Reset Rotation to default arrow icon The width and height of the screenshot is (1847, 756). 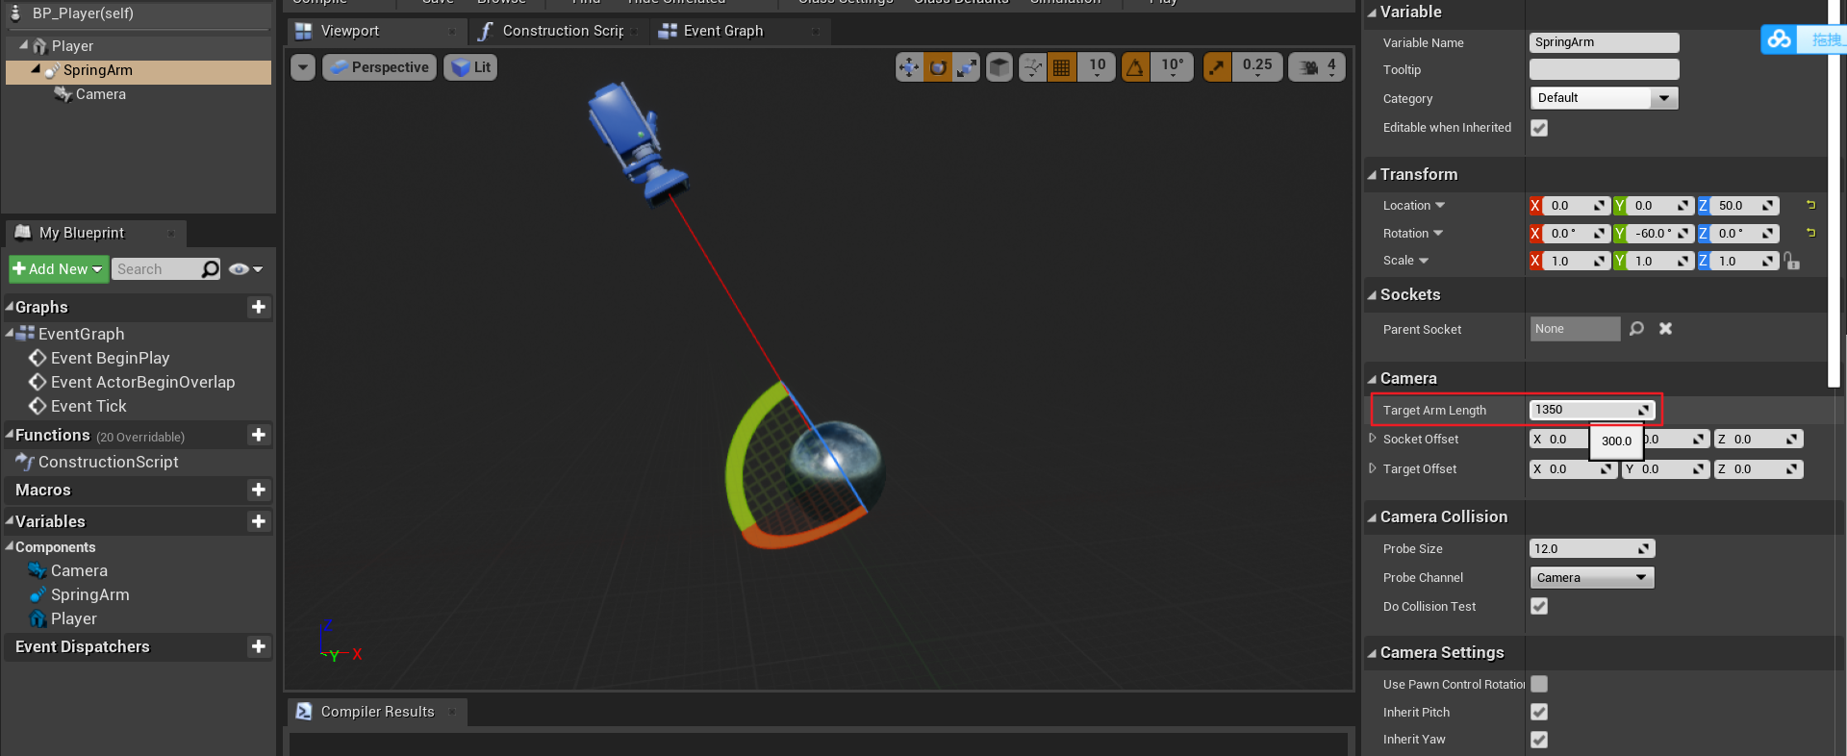tap(1810, 233)
